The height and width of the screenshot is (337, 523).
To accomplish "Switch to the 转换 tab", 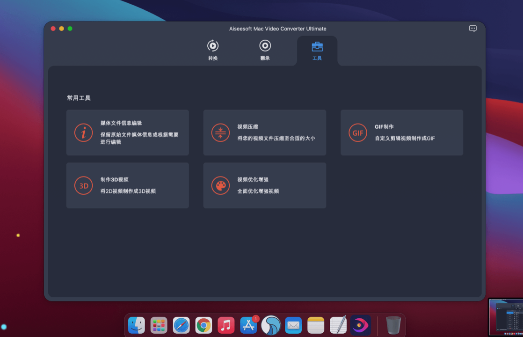I will tap(213, 51).
